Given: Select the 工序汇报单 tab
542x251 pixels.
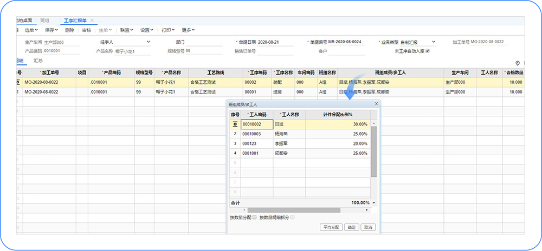Looking at the screenshot, I should (x=75, y=21).
